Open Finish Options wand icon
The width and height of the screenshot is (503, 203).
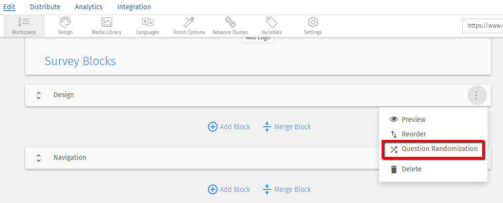pos(189,22)
